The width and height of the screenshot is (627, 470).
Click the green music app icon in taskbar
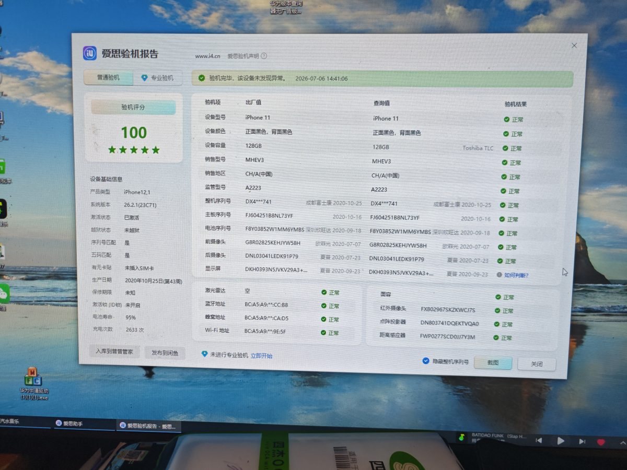click(x=461, y=437)
